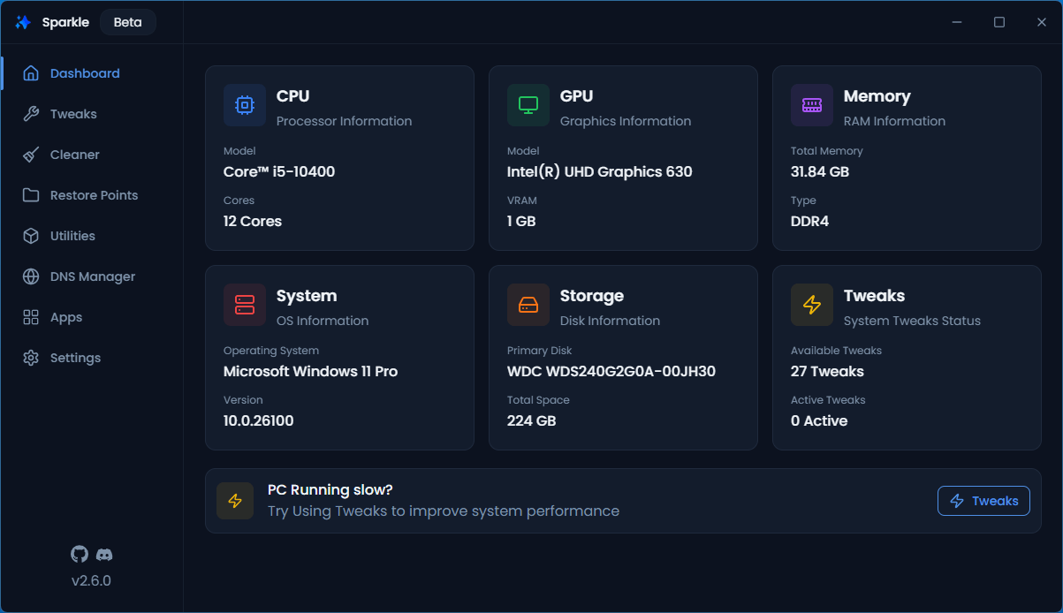This screenshot has width=1063, height=613.
Task: Click the Storage disk icon
Action: click(x=528, y=305)
